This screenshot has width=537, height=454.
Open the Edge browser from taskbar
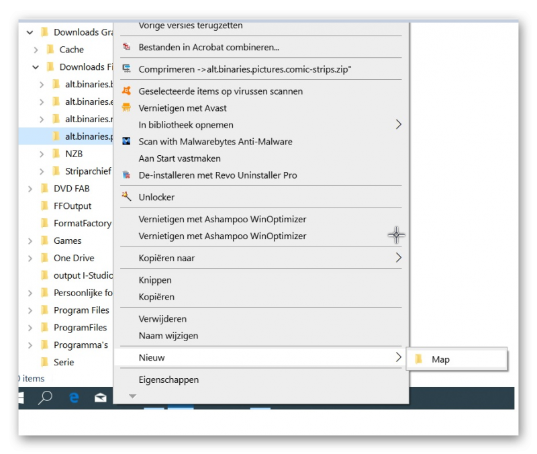74,398
